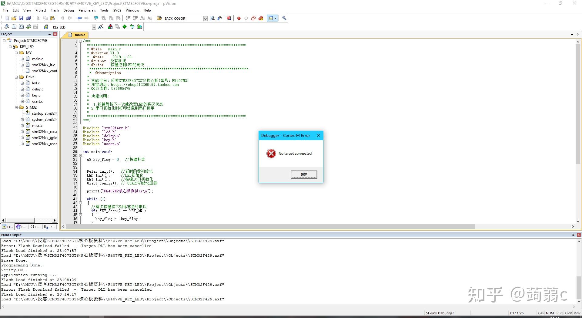Open the window layout dropdown arrow in the toolbar
582x318 pixels.
(x=276, y=18)
